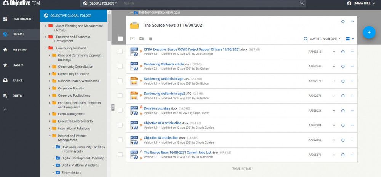Collapse the Community Relations folder
This screenshot has height=177, width=381.
[x=46, y=48]
